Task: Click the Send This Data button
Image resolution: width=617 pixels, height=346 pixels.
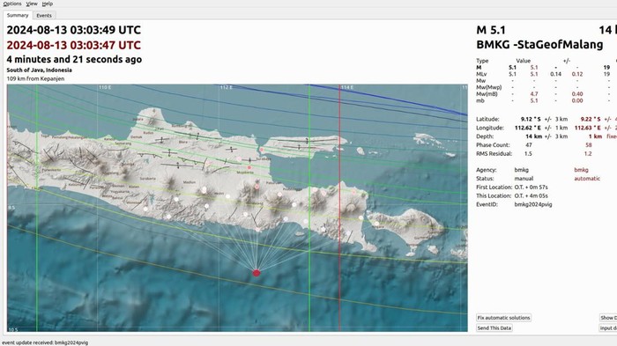Action: 494,328
